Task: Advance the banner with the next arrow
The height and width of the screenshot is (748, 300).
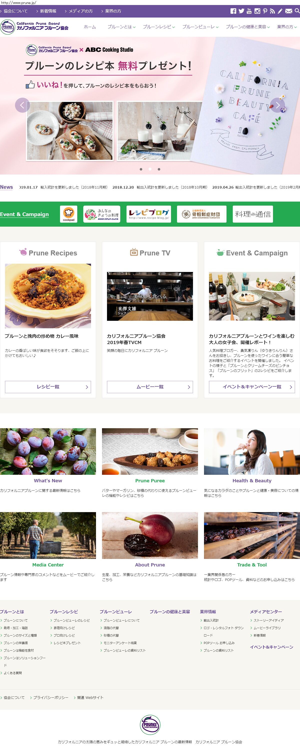Action: pyautogui.click(x=277, y=105)
